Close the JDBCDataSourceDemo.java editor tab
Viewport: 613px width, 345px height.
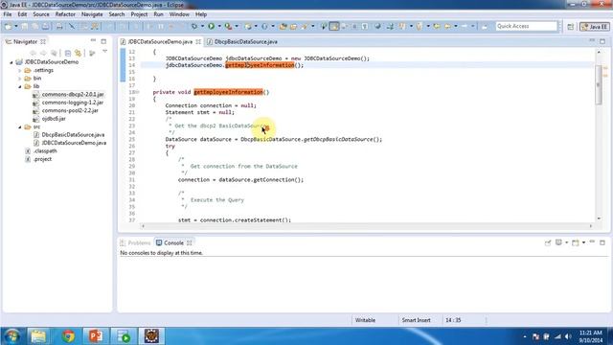[x=198, y=41]
